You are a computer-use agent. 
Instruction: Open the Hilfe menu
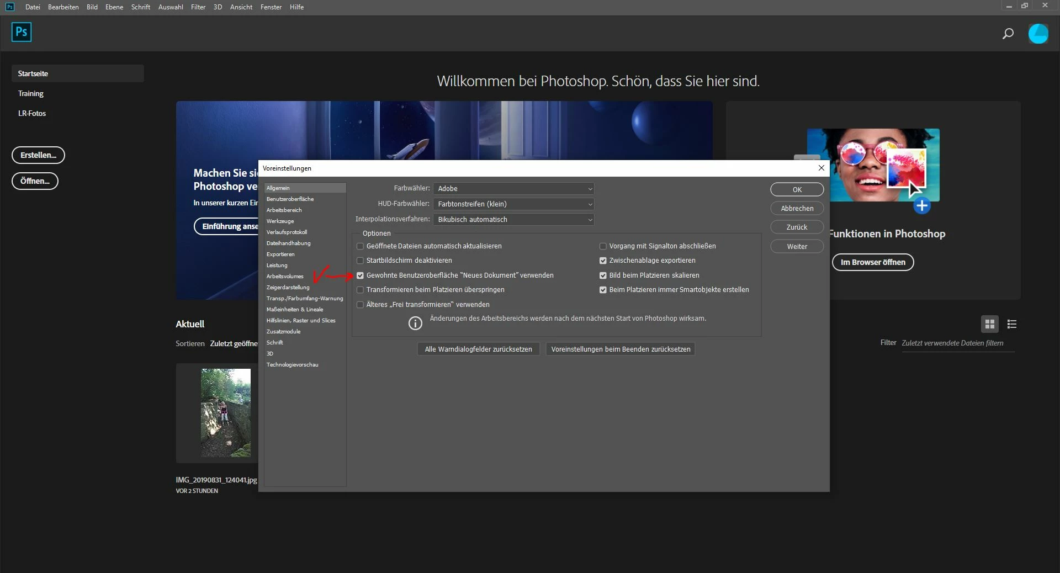point(297,7)
